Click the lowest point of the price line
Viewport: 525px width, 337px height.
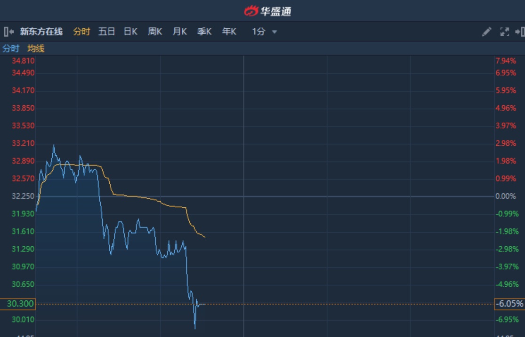point(195,328)
